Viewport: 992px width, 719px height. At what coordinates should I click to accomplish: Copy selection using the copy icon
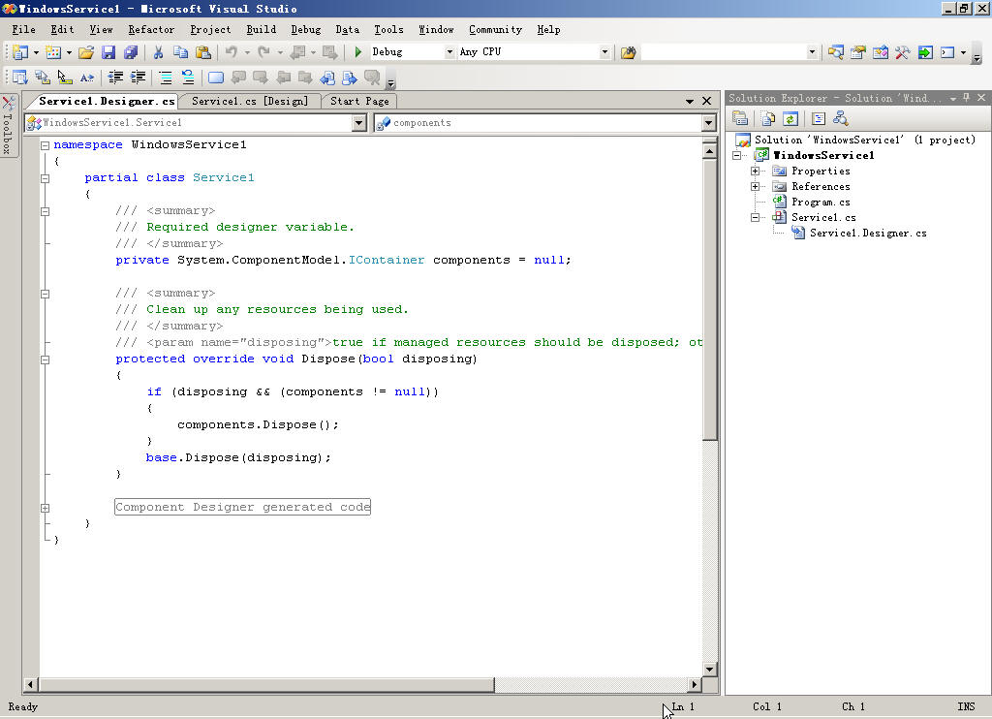click(x=180, y=52)
